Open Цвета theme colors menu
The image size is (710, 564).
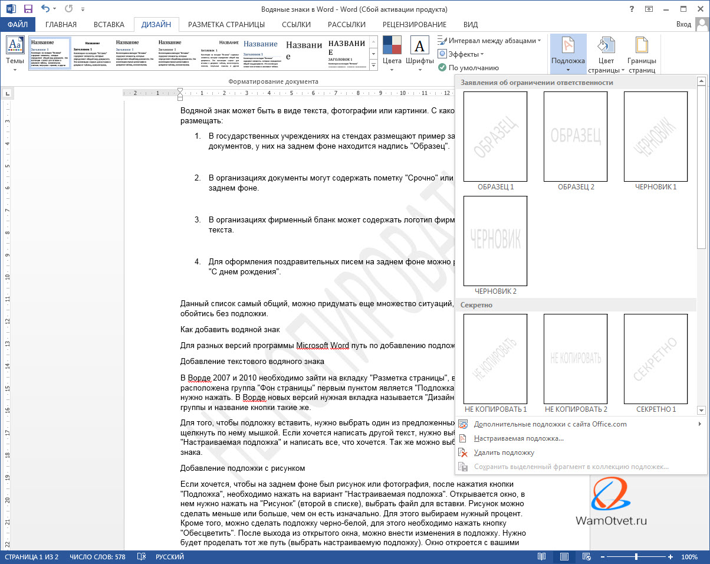[x=392, y=53]
